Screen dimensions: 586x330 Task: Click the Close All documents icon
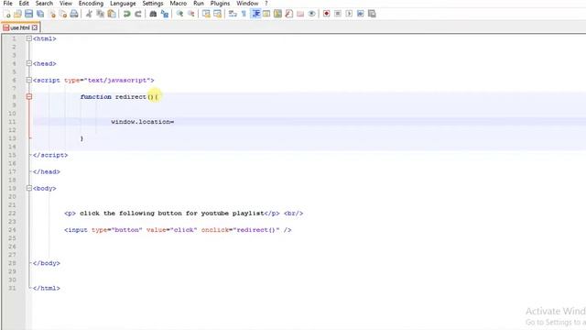(63, 14)
